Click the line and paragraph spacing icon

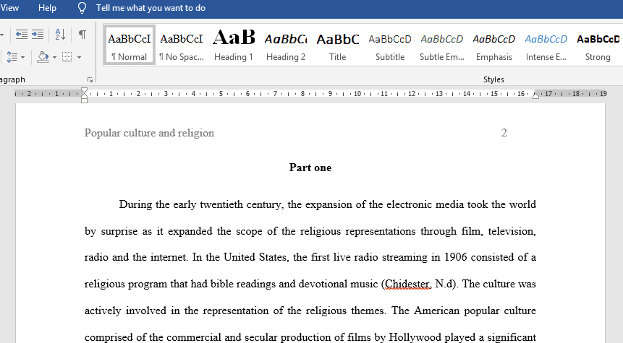coord(12,57)
